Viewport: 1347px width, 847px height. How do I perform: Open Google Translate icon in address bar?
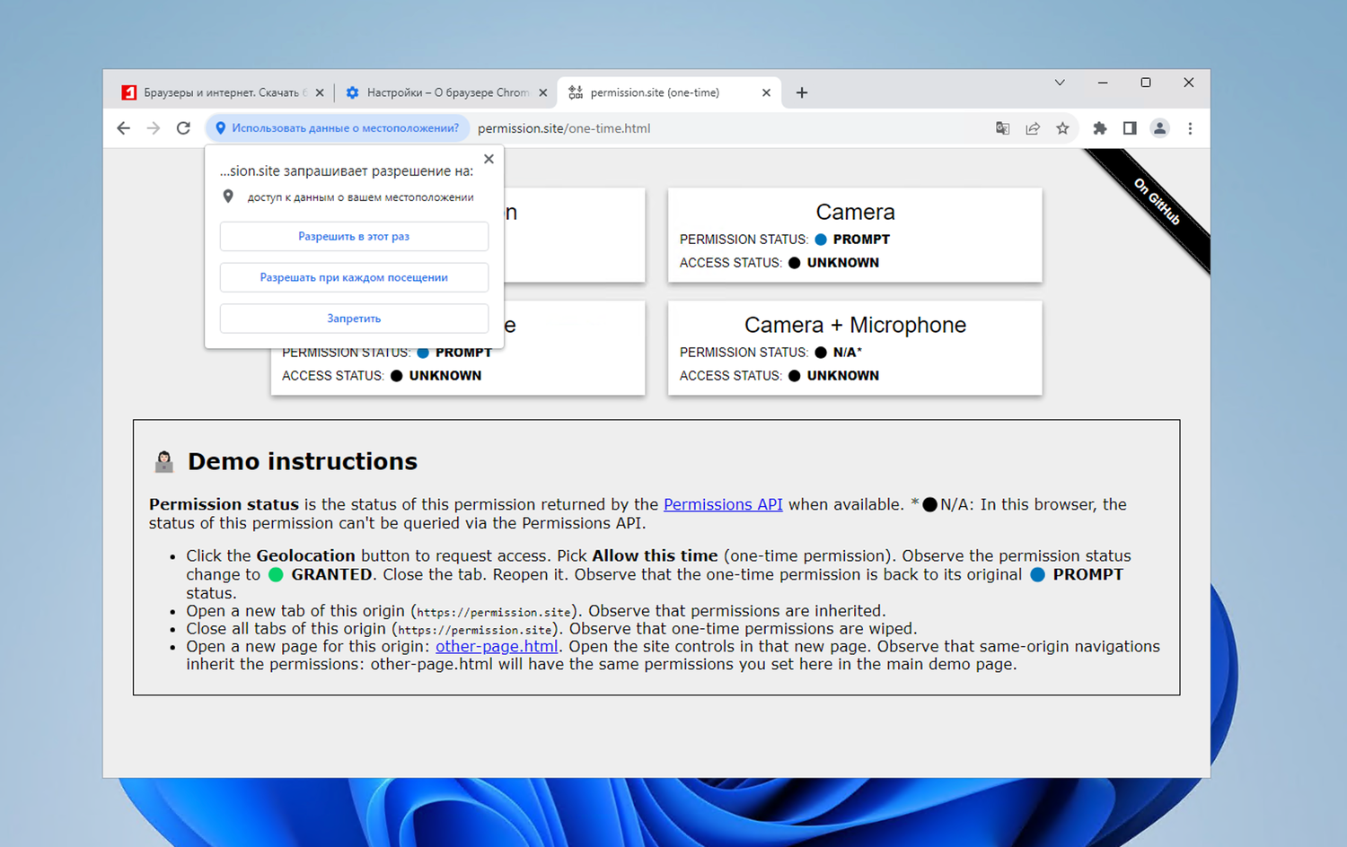point(1002,128)
